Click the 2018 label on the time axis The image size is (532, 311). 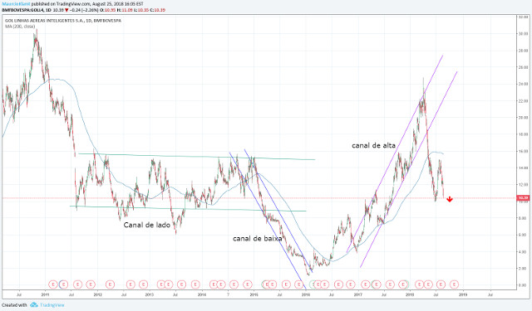(x=410, y=294)
